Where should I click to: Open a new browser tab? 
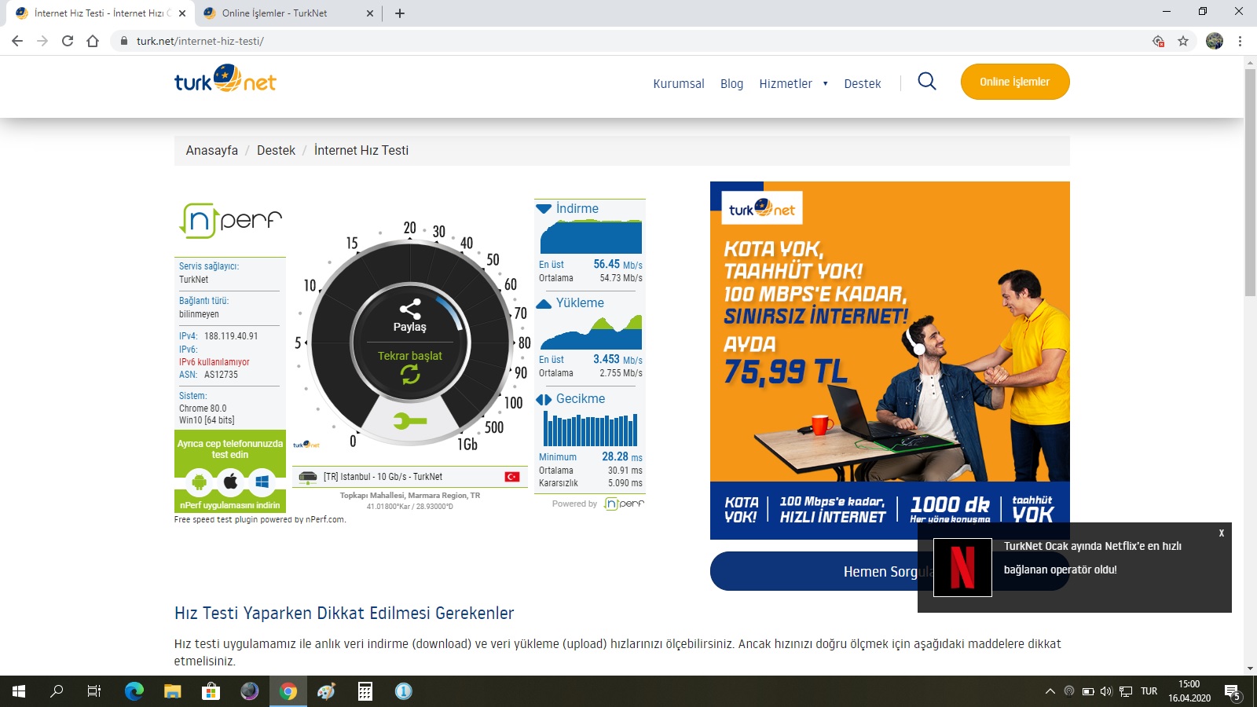pyautogui.click(x=400, y=13)
